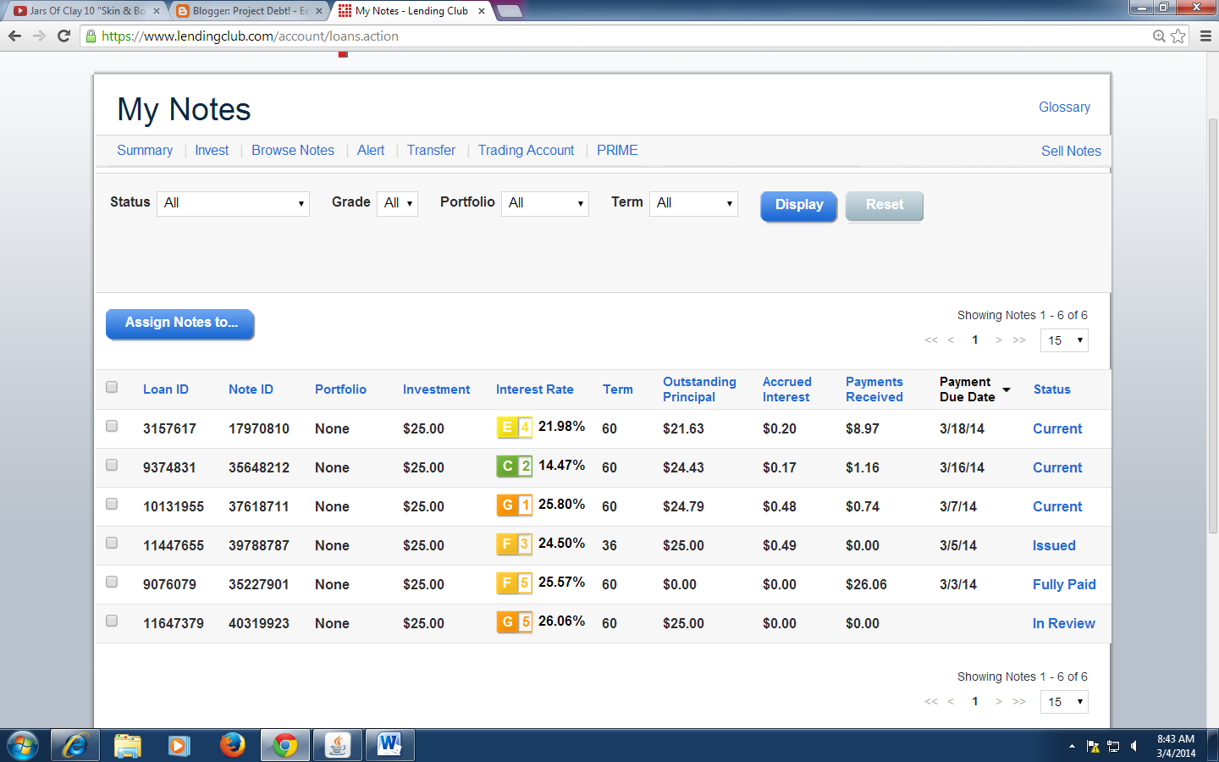1219x762 pixels.
Task: Open the Chrome menu hamburger icon
Action: point(1205,36)
